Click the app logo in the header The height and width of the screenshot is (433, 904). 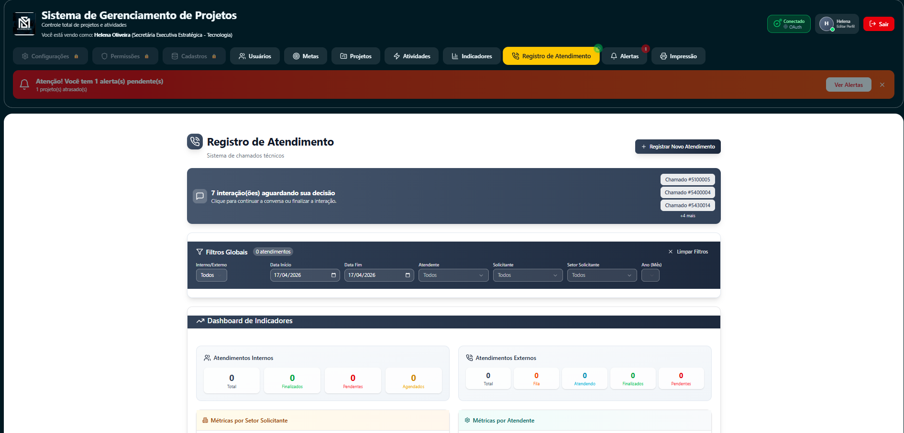(24, 24)
